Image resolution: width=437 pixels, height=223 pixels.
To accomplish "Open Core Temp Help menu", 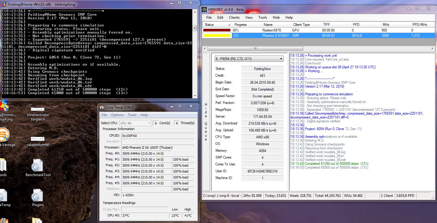I will [x=144, y=115].
